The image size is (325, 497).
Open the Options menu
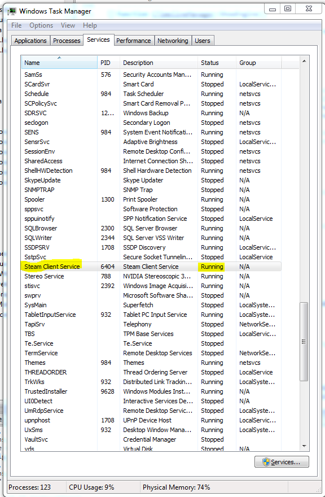(x=41, y=25)
